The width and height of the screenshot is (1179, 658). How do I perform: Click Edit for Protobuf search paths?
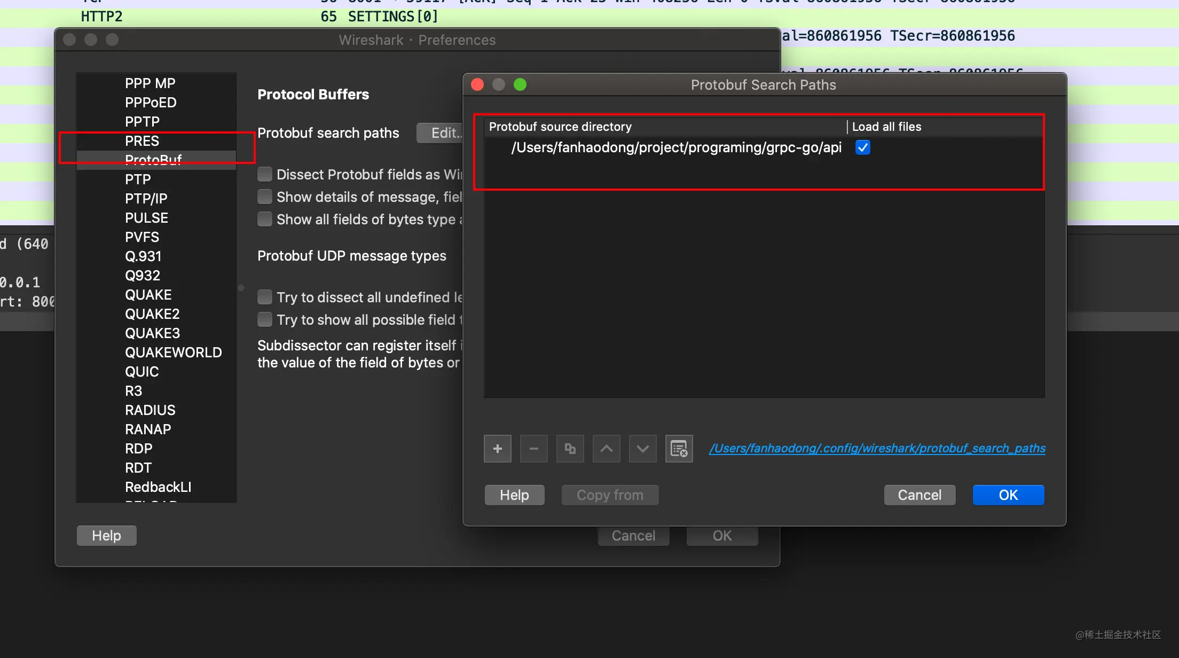coord(440,133)
